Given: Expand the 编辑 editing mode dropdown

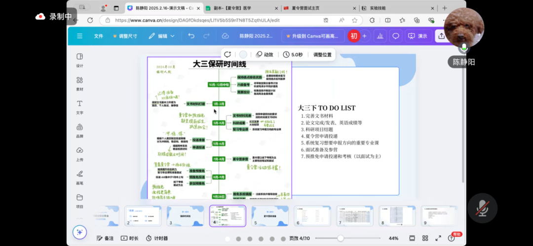Looking at the screenshot, I should tap(162, 36).
